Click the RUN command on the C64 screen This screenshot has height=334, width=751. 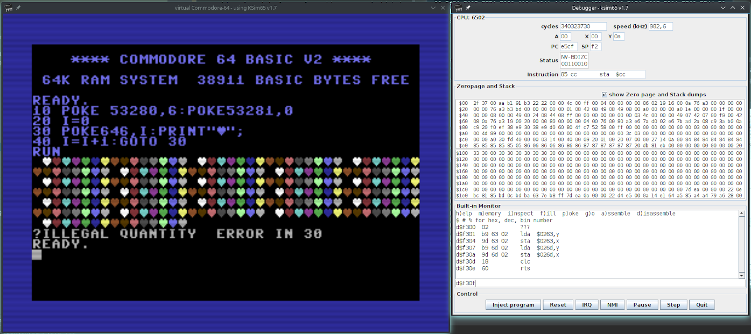(47, 152)
